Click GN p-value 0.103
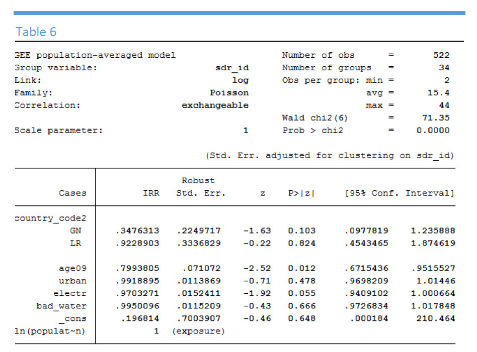 (x=302, y=231)
